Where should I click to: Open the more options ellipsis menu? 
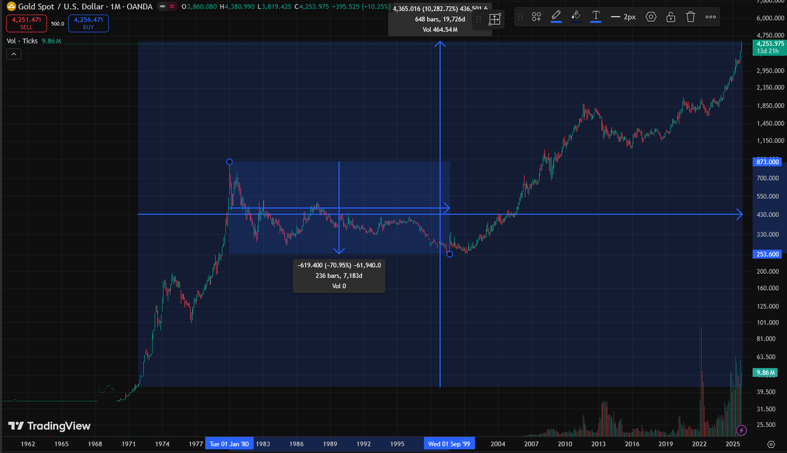[711, 16]
